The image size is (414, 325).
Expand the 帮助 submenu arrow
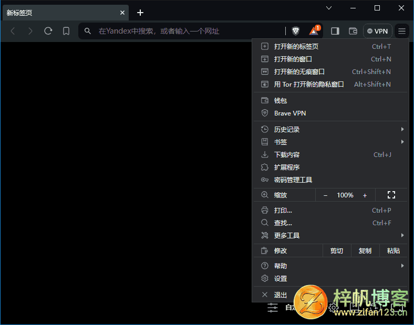(402, 266)
